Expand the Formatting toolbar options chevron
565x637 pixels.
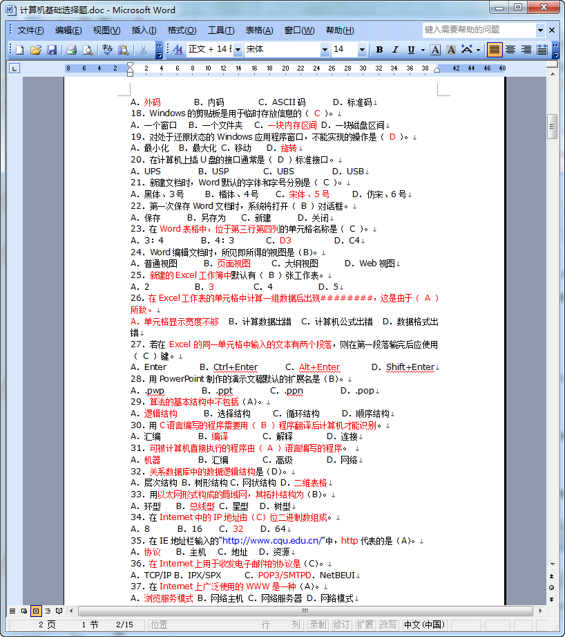(x=555, y=50)
